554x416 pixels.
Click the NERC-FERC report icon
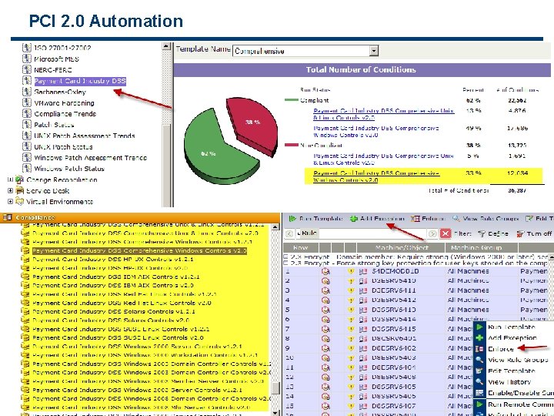pos(27,69)
